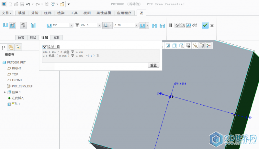Open the 文件 menu

[x=6, y=13]
